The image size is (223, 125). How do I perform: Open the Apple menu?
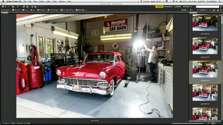(x=3, y=1)
